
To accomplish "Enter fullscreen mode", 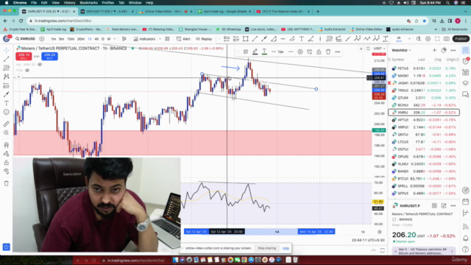I will (x=437, y=39).
